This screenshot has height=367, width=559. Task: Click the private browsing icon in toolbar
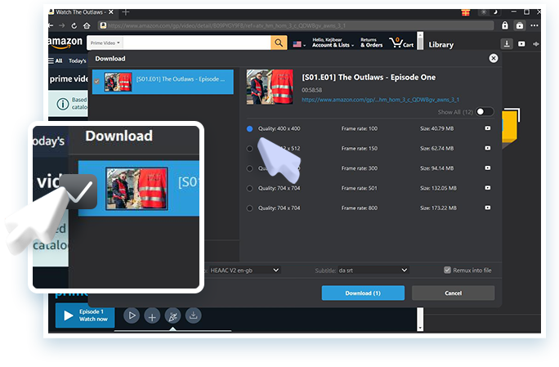[x=520, y=25]
